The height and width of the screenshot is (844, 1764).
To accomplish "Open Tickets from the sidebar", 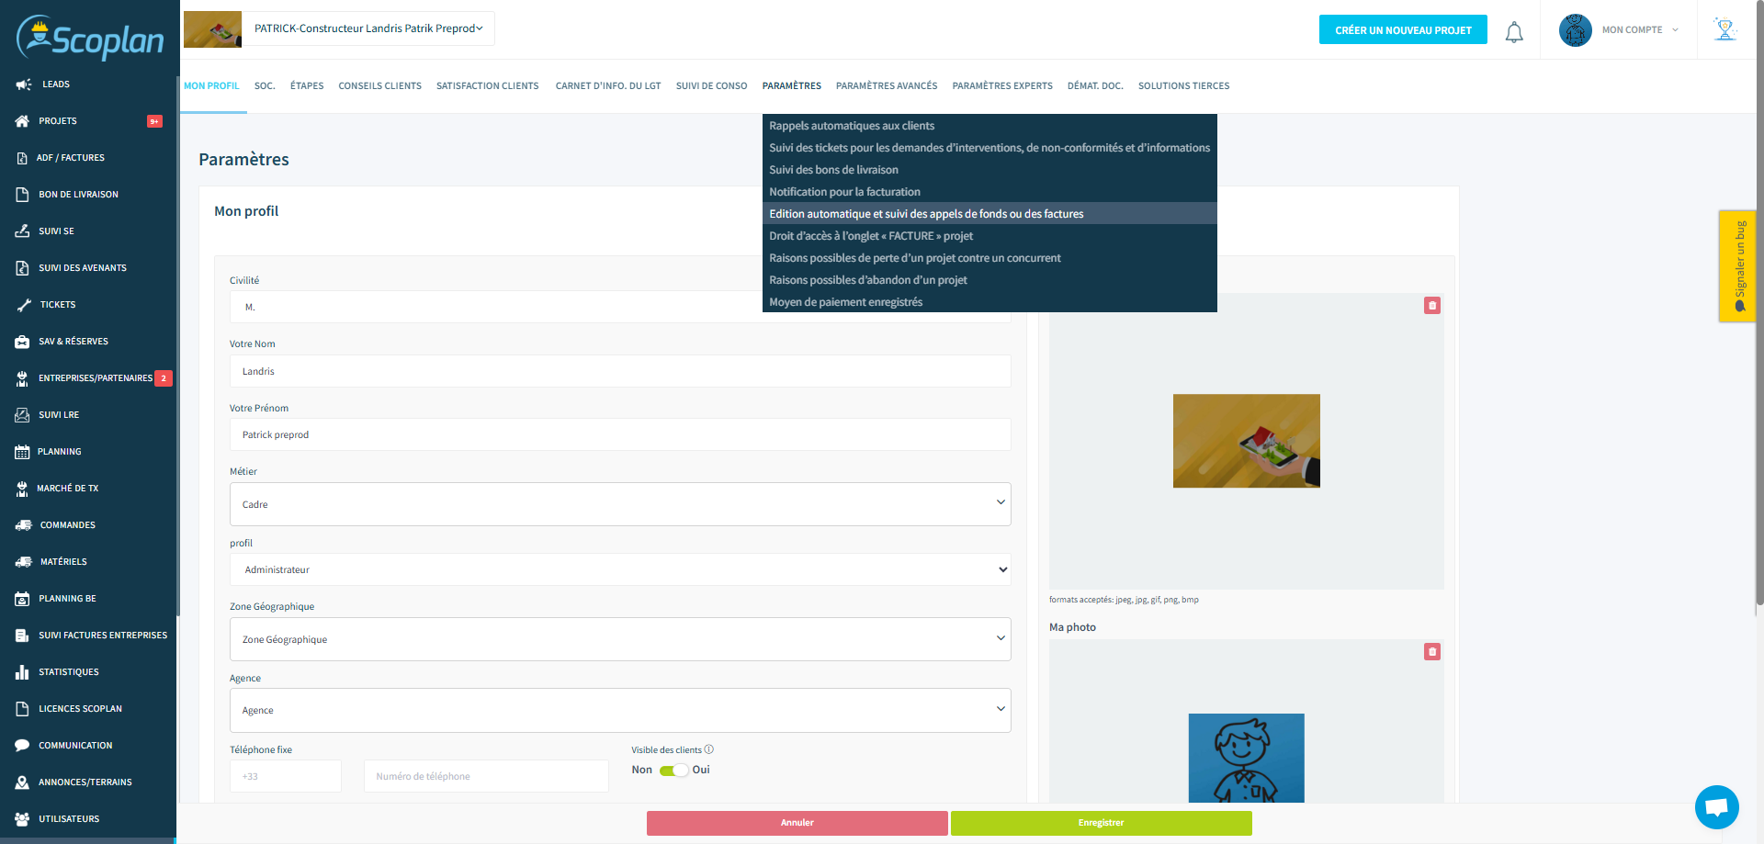I will [57, 304].
